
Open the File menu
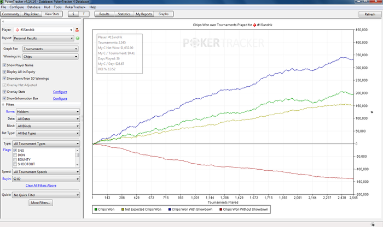(x=3, y=7)
